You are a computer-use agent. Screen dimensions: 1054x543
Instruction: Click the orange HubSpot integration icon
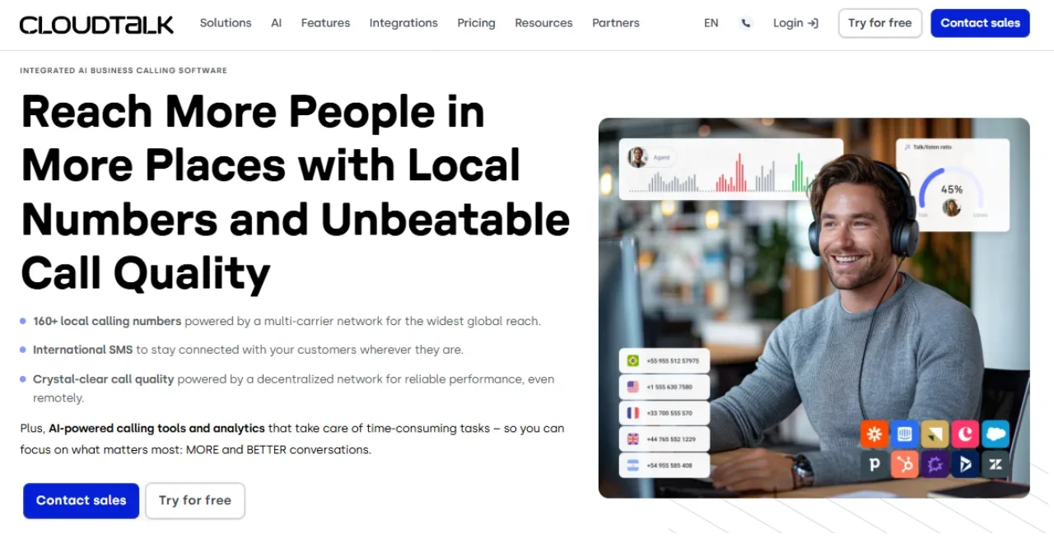(904, 464)
